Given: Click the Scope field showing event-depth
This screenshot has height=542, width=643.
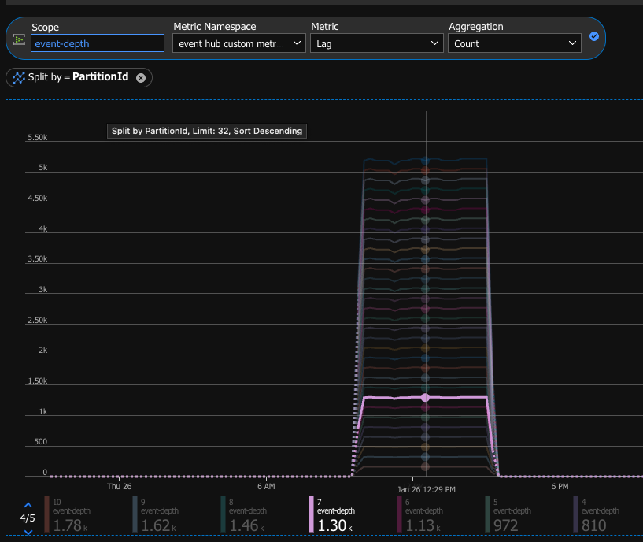Looking at the screenshot, I should coord(98,43).
